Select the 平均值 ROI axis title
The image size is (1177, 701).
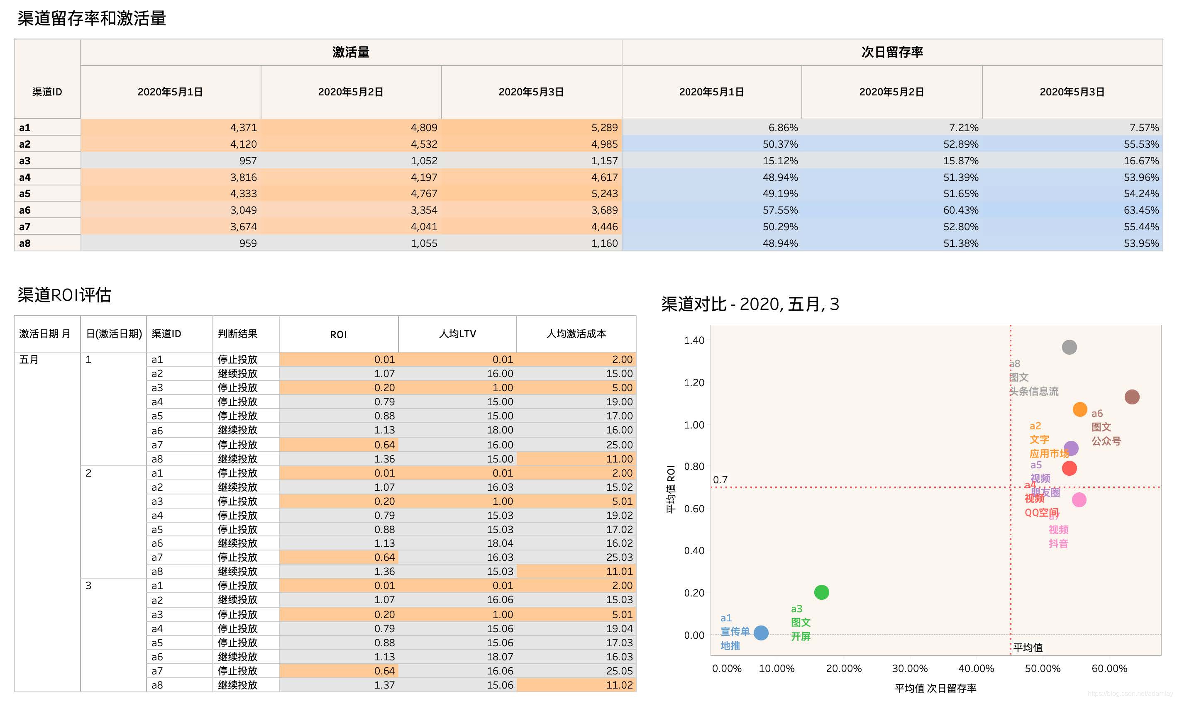671,489
